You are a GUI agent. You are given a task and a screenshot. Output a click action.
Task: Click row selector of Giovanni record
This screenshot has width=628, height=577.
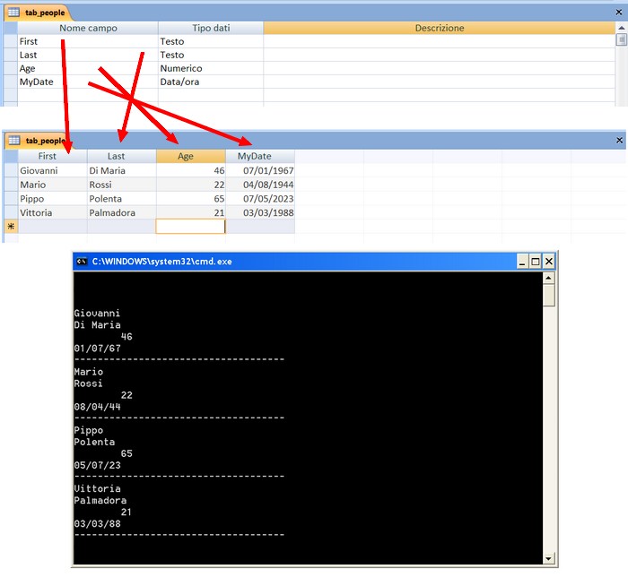click(x=11, y=171)
